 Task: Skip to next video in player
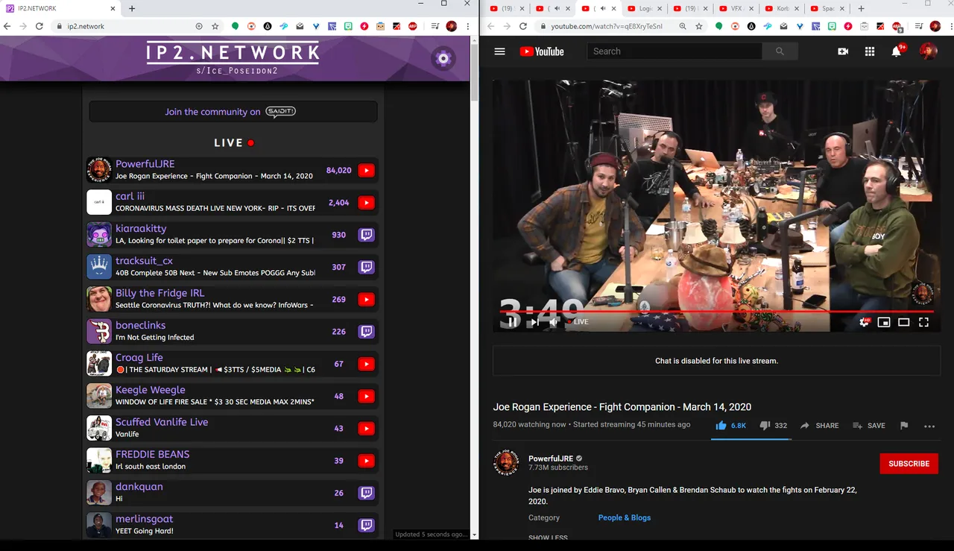(534, 322)
